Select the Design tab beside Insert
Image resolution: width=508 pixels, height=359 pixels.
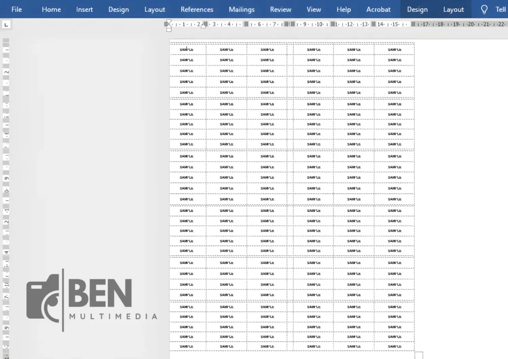coord(119,9)
